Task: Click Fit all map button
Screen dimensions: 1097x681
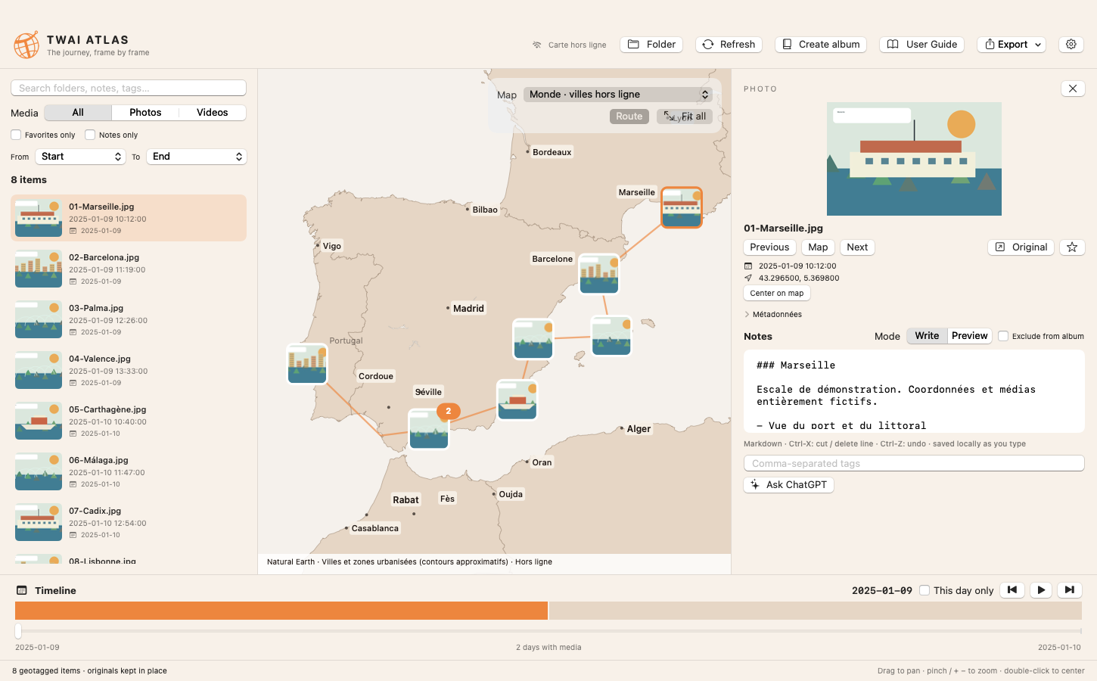Action: coord(685,117)
